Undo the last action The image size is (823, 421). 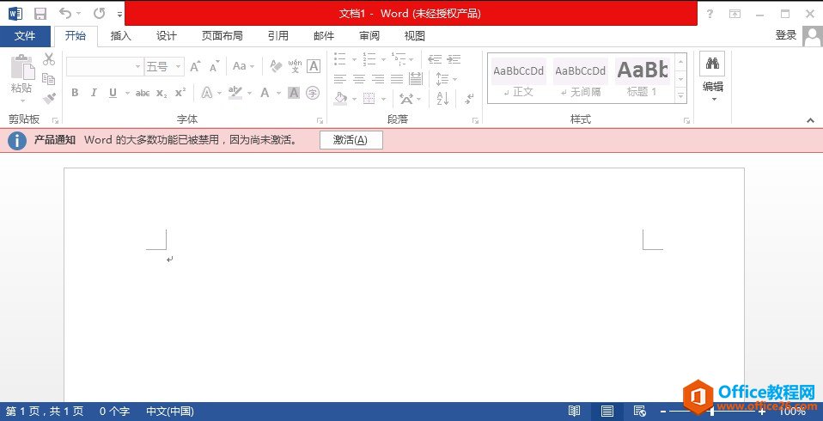(x=65, y=13)
